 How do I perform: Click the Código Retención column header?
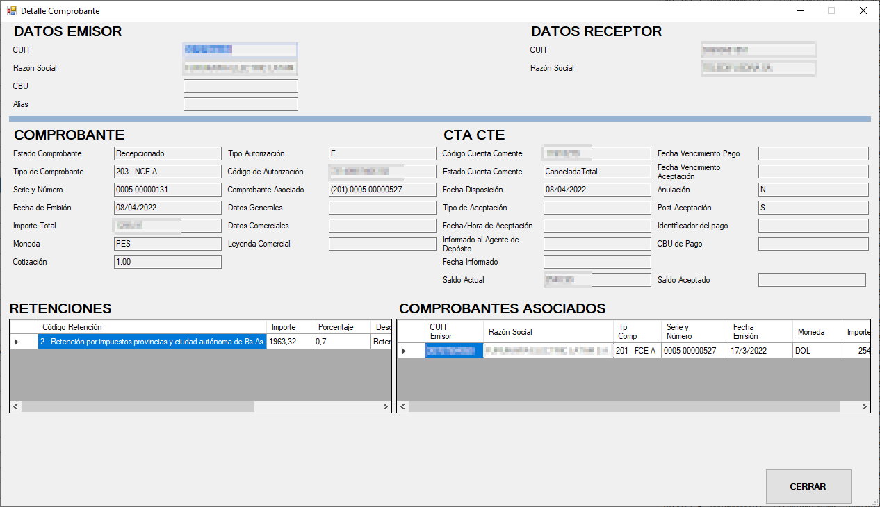tap(153, 327)
